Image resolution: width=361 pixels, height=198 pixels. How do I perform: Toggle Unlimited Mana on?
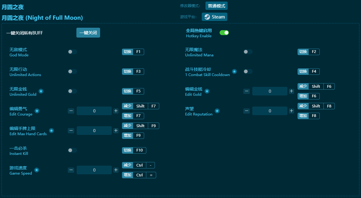tap(248, 52)
